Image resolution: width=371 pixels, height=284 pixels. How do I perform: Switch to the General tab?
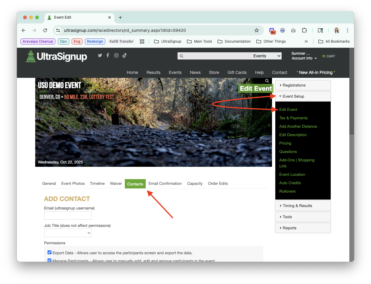coord(49,184)
